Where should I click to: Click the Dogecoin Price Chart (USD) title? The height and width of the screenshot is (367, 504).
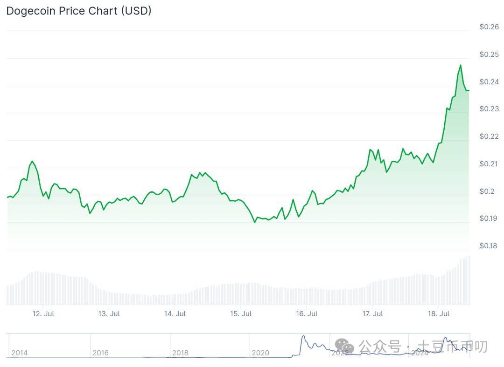(x=79, y=11)
